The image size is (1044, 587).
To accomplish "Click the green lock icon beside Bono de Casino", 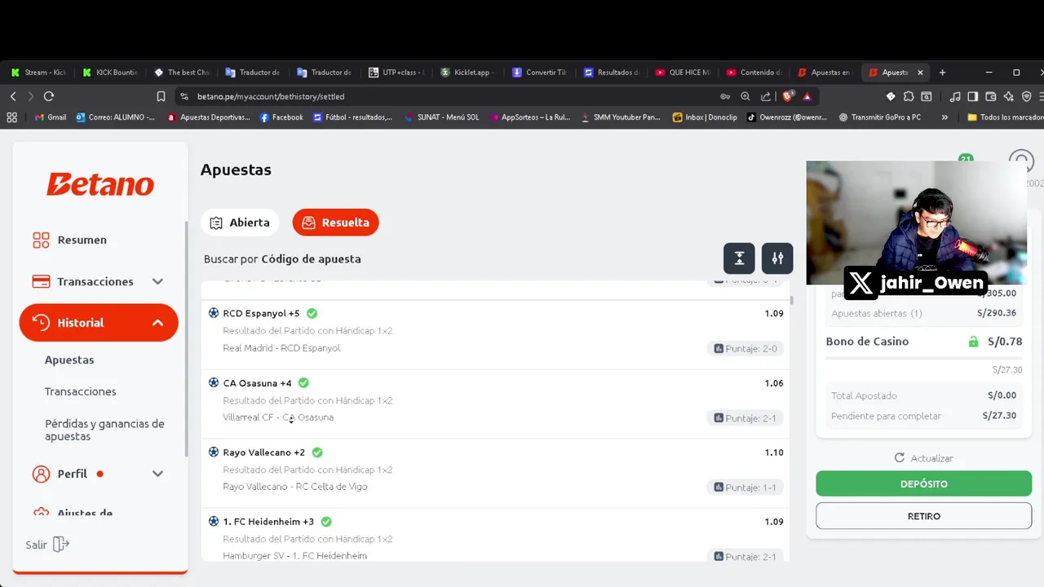I will pyautogui.click(x=973, y=342).
